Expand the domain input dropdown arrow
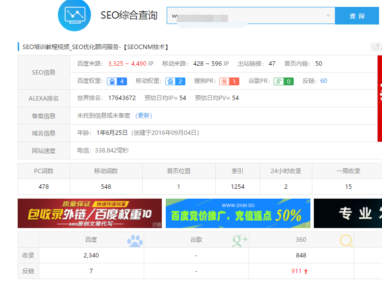Viewport: 382px width, 281px height. pos(328,16)
